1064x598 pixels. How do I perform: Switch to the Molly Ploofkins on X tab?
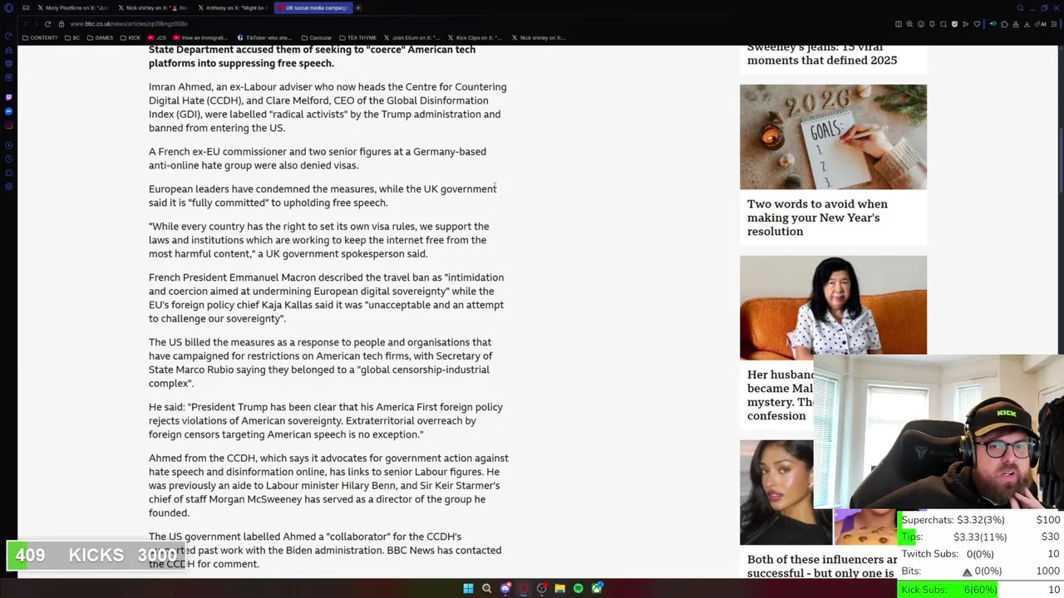pyautogui.click(x=73, y=7)
